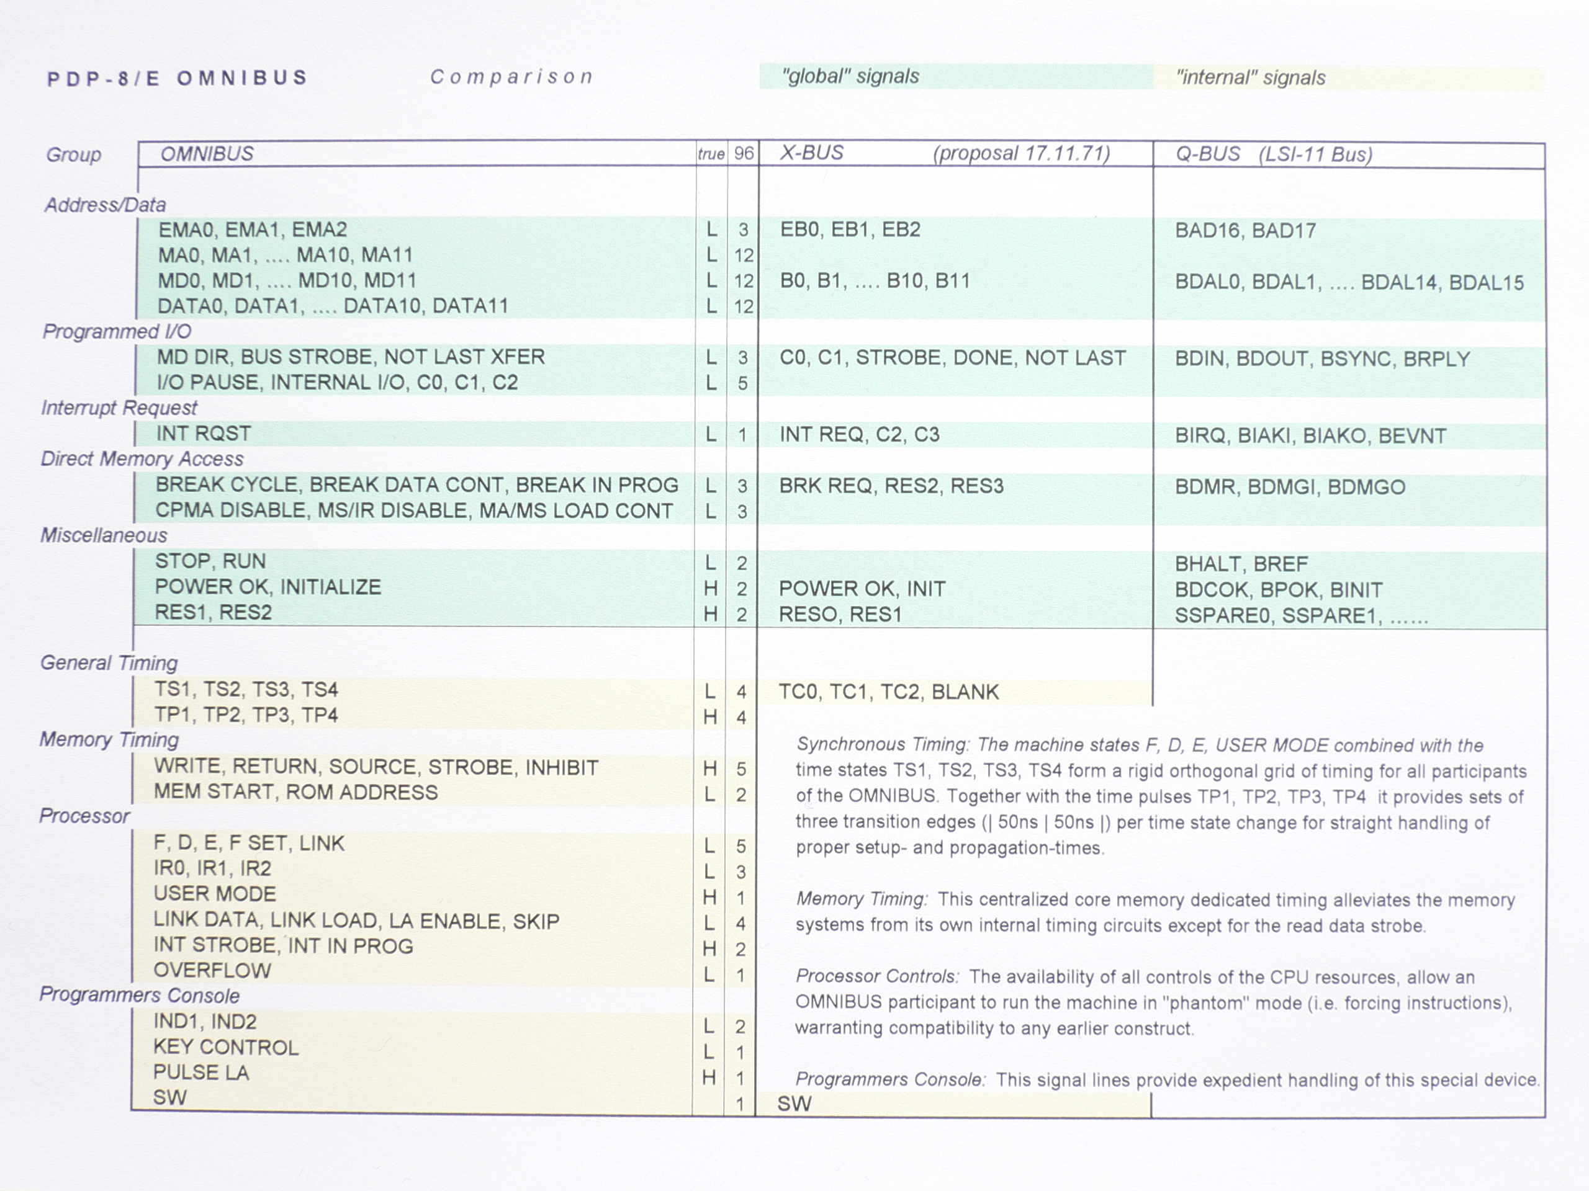Click the Processor Controls note heading

point(876,976)
